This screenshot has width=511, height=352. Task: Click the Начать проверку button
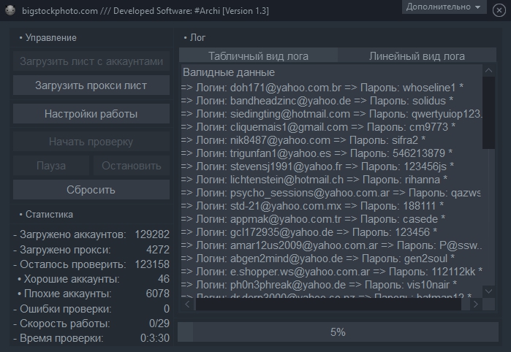91,142
